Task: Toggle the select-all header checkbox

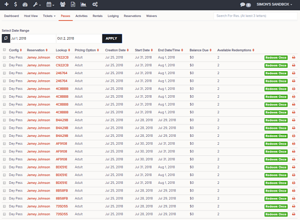Action: tap(4, 50)
